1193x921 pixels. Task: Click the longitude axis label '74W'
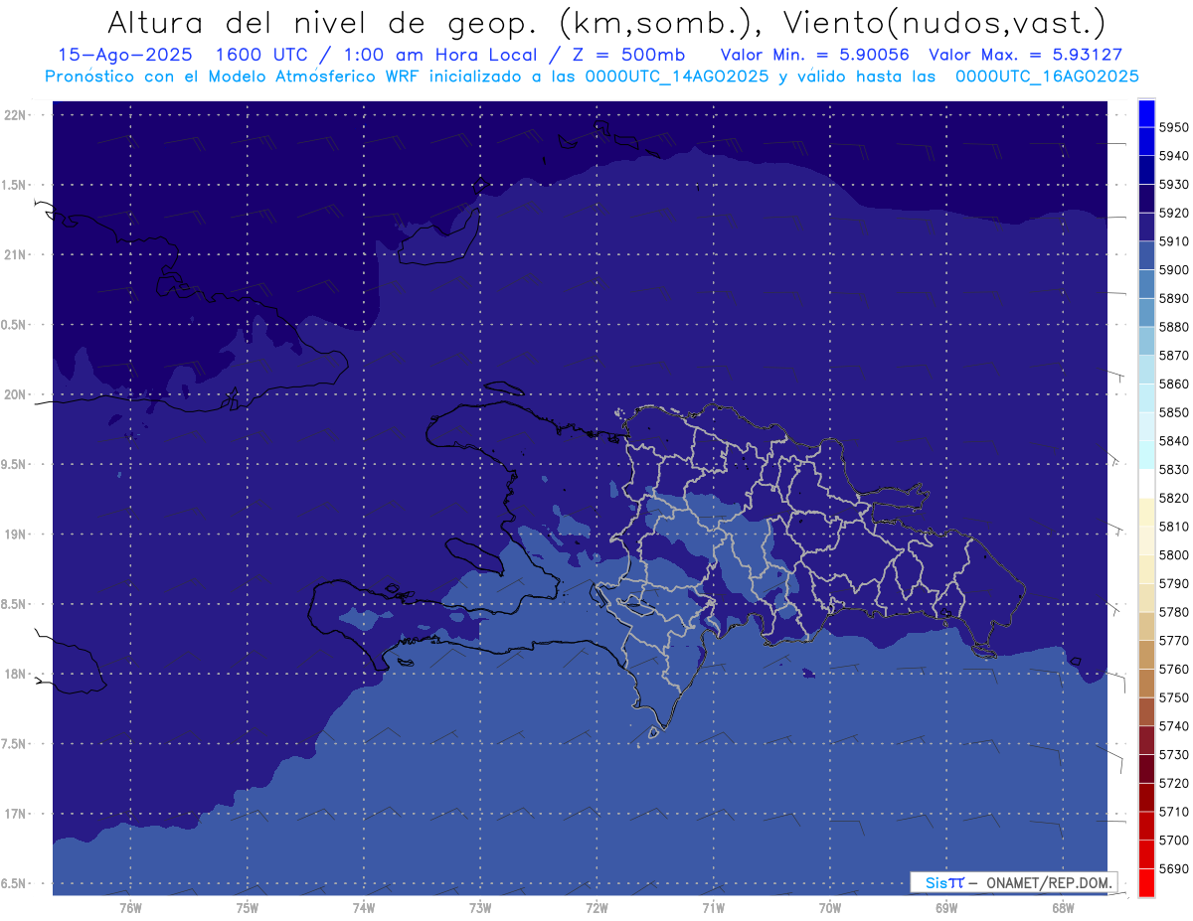pyautogui.click(x=364, y=908)
